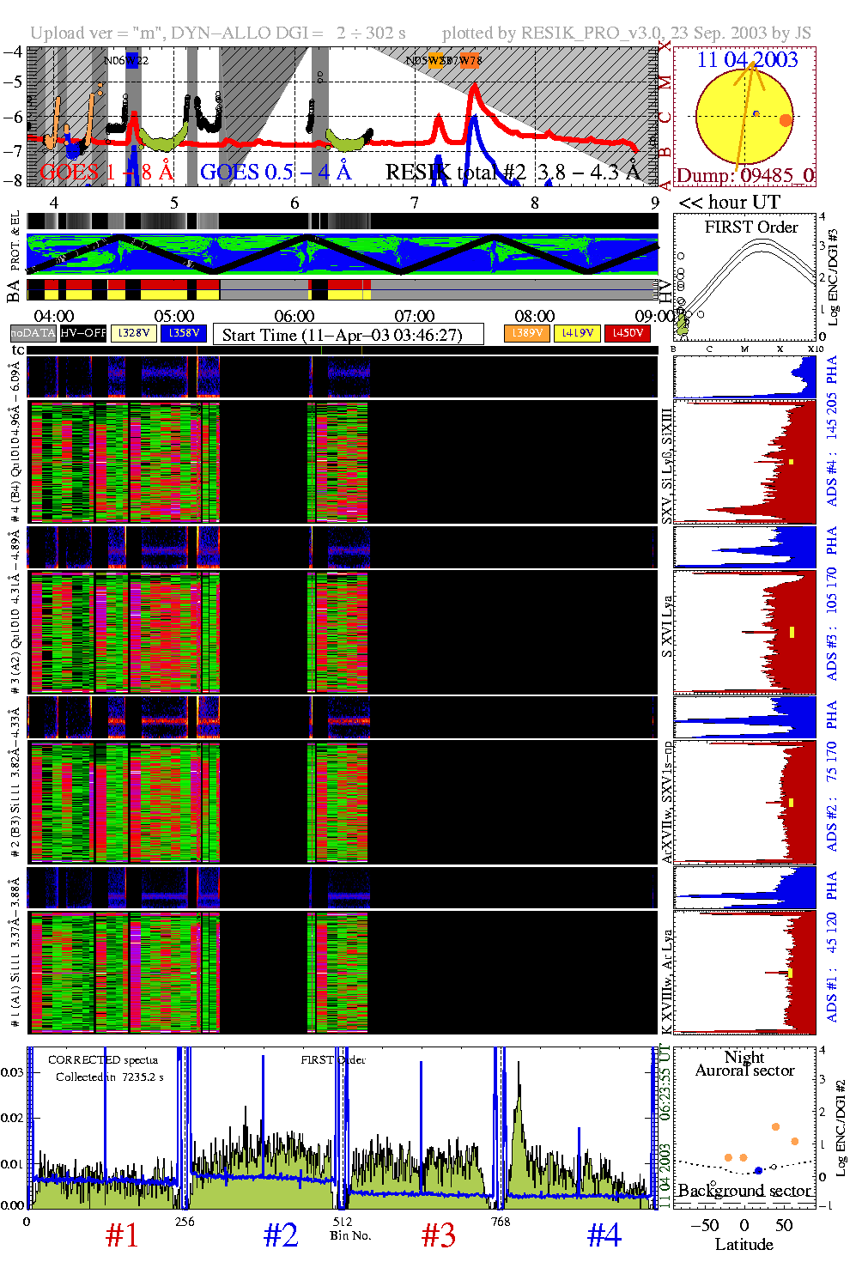The height and width of the screenshot is (1268, 862).
Task: Pick the red 1450V legend swatch
Action: [x=627, y=333]
